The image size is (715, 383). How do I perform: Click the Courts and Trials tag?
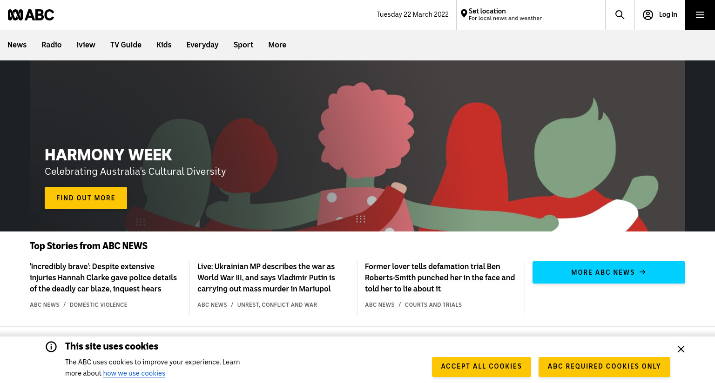pyautogui.click(x=433, y=305)
